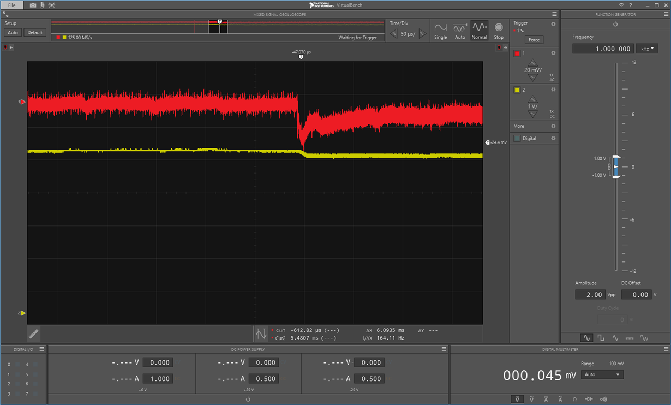Click the trigger position marker above graph
The width and height of the screenshot is (671, 405).
pos(301,57)
